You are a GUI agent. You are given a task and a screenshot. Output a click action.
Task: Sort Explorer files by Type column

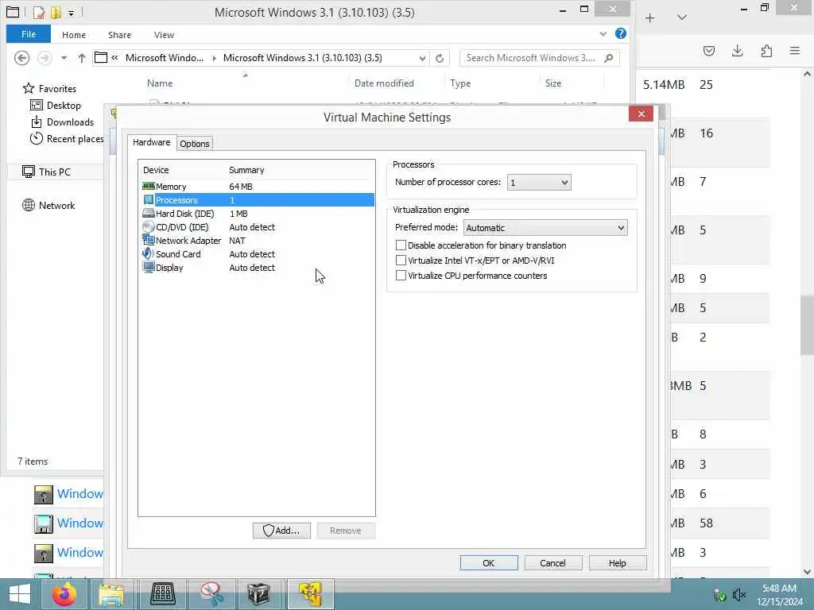460,83
